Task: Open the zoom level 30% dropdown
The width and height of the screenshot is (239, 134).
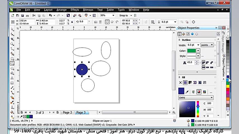Action: pyautogui.click(x=113, y=15)
